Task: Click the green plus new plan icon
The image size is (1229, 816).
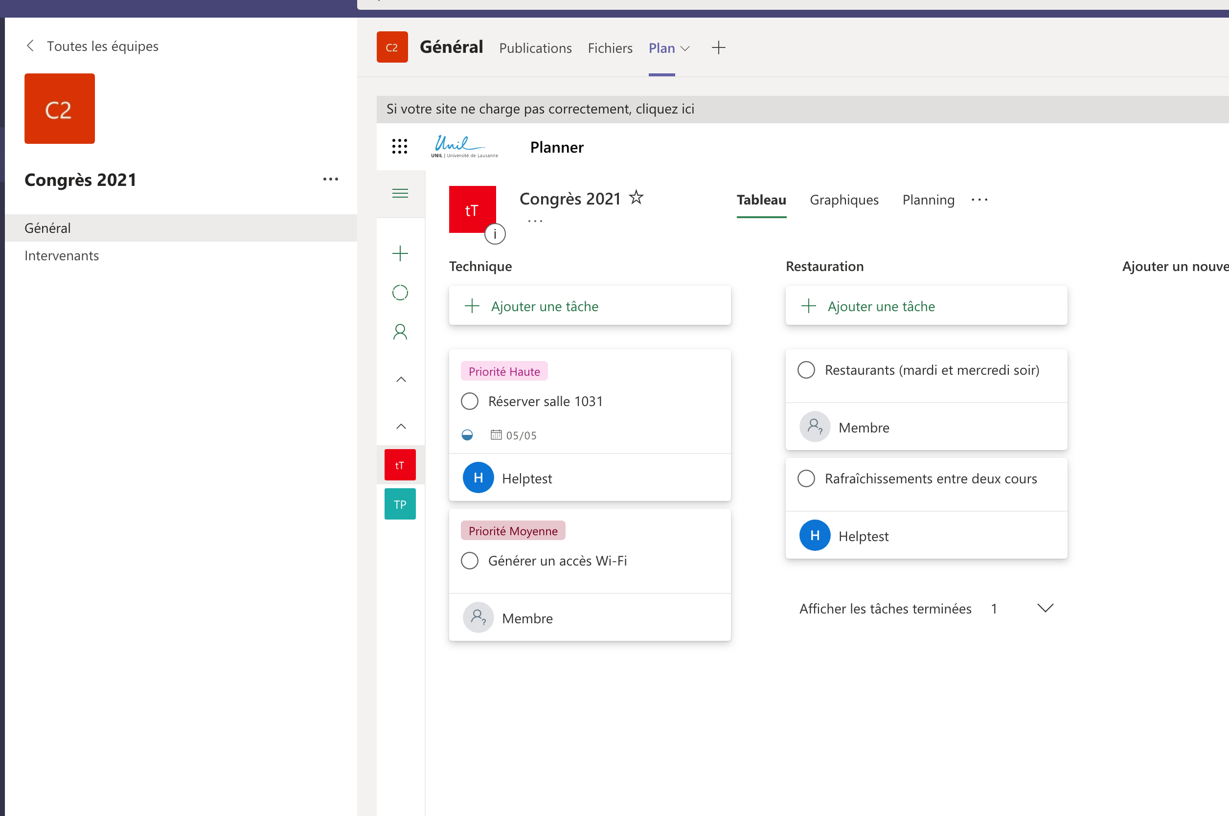Action: [400, 253]
